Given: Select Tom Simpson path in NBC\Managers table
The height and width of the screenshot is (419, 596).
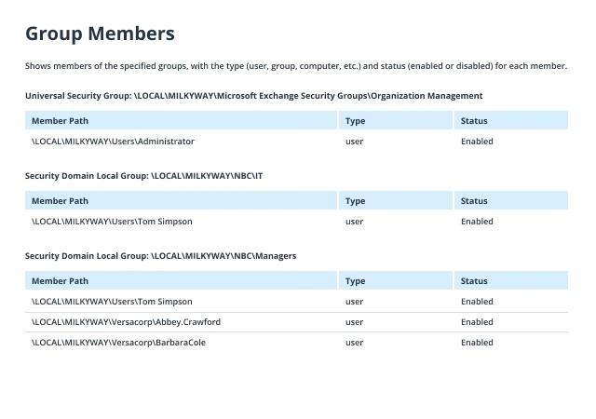Looking at the screenshot, I should (112, 302).
